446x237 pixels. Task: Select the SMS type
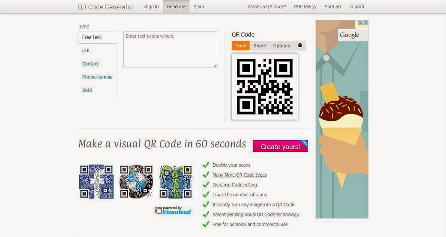87,90
